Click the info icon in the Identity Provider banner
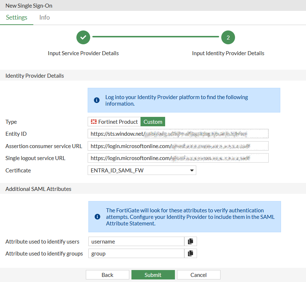The image size is (306, 282). click(97, 100)
